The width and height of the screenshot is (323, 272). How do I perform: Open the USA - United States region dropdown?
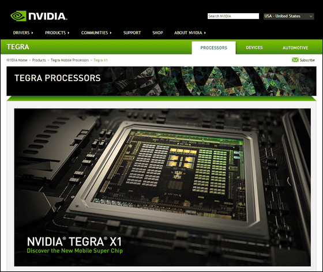pyautogui.click(x=288, y=16)
